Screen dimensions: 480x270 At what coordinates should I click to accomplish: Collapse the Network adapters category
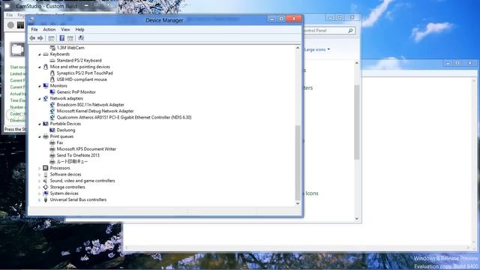[x=40, y=99]
